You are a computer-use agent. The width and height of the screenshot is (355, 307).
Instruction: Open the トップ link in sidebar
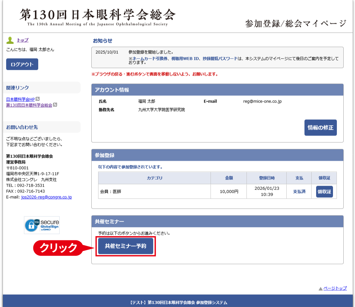click(x=23, y=40)
